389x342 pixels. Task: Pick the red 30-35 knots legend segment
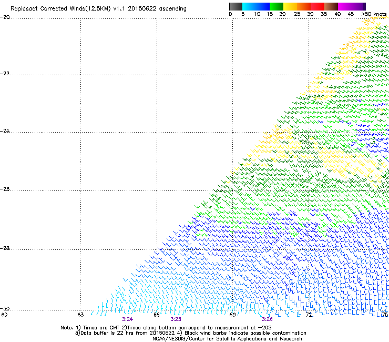[318, 6]
